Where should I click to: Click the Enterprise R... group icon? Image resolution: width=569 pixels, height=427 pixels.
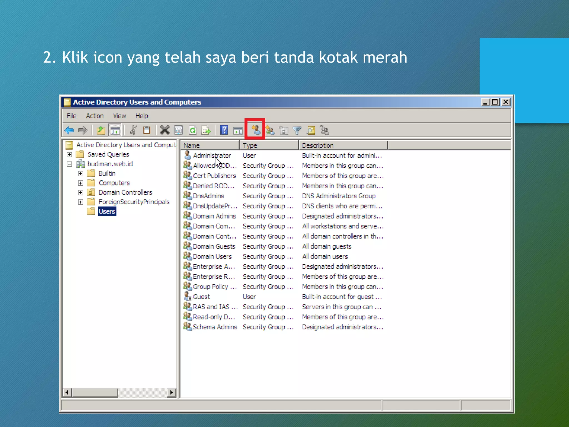188,276
